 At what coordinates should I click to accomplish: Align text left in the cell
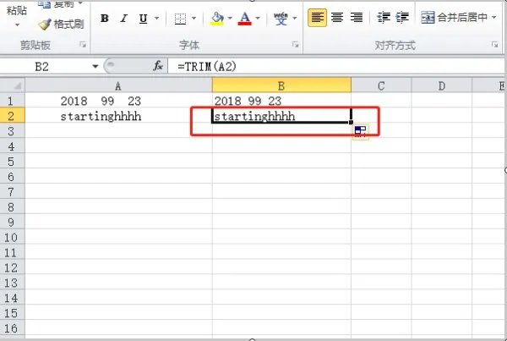point(317,18)
